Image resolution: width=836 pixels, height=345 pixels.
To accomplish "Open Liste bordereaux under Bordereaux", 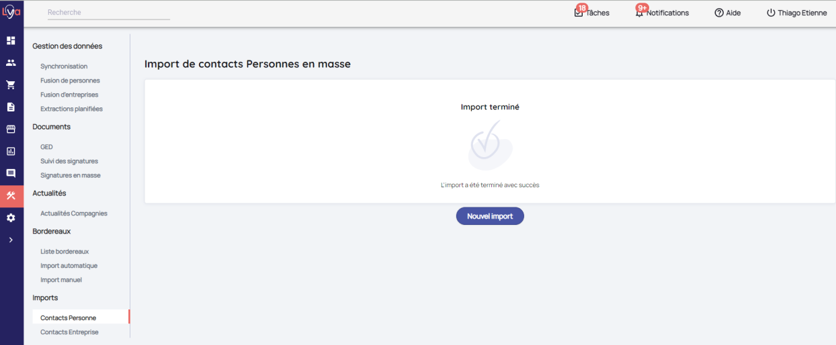I will point(65,252).
